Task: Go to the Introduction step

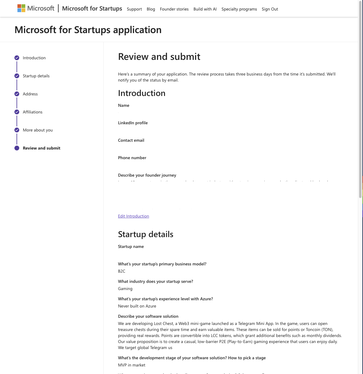Action: tap(34, 58)
